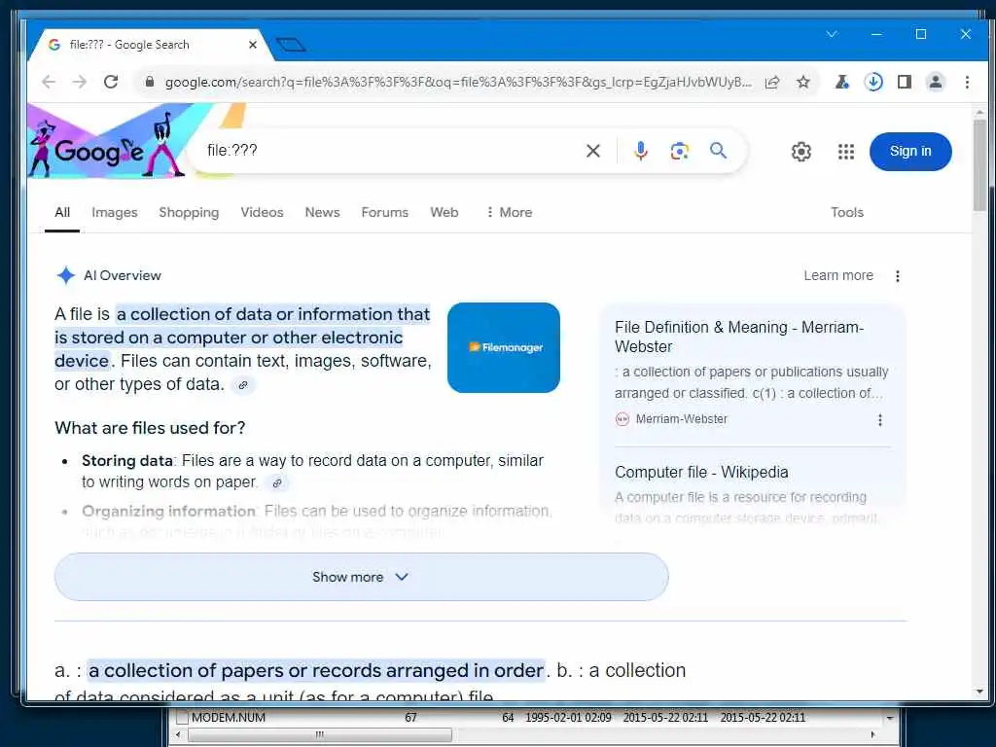View site info via padlock icon
The width and height of the screenshot is (996, 747).
[x=150, y=82]
